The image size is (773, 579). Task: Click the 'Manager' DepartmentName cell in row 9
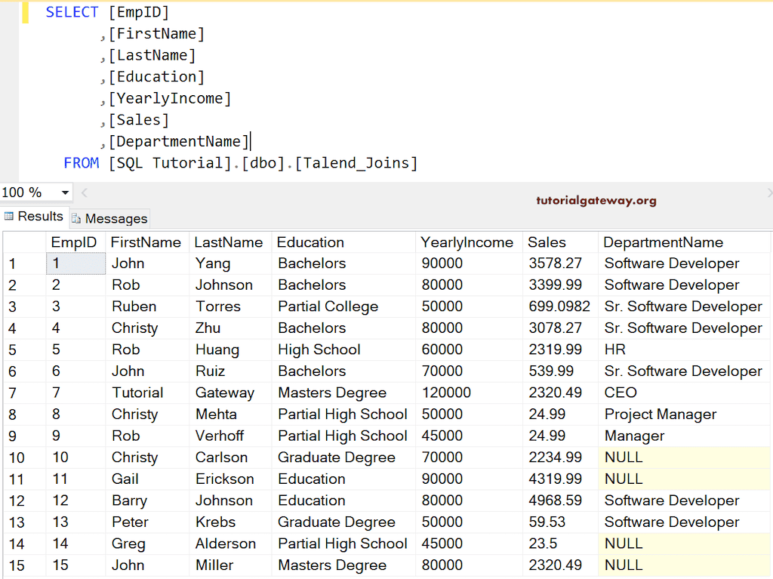[x=684, y=436]
